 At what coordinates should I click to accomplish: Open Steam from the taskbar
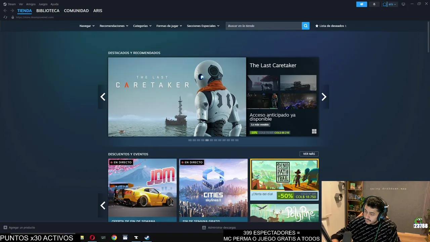tap(147, 238)
